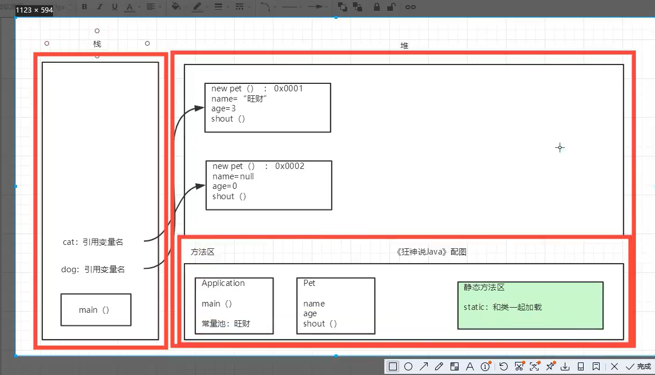Viewport: 655px width, 375px height.
Task: Choose the ellipse annotation tool
Action: pyautogui.click(x=408, y=366)
